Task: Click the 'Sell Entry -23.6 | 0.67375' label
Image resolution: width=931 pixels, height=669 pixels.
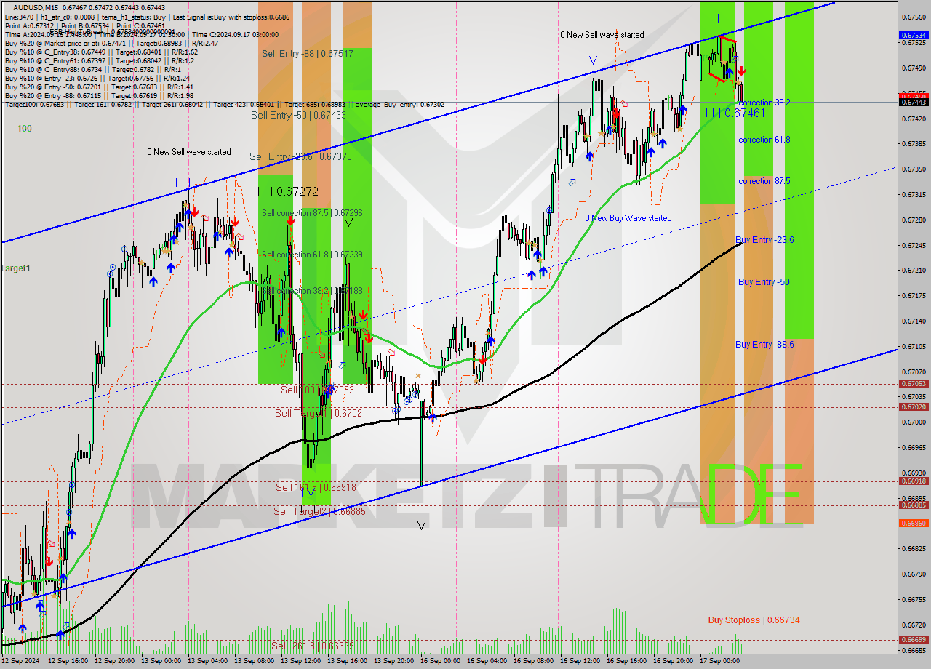Action: click(300, 156)
